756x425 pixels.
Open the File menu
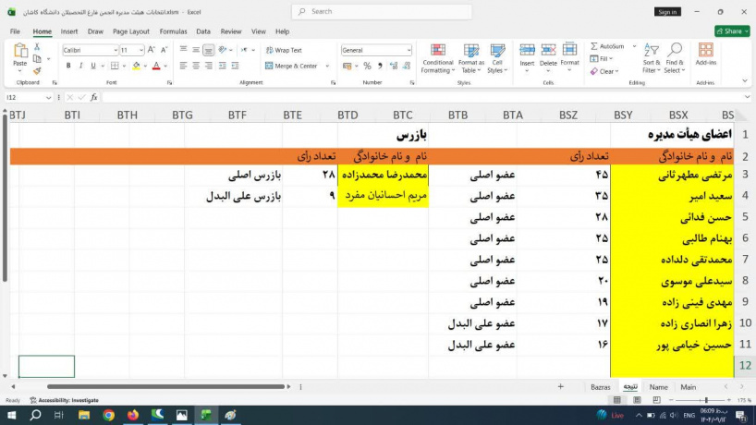pyautogui.click(x=15, y=31)
